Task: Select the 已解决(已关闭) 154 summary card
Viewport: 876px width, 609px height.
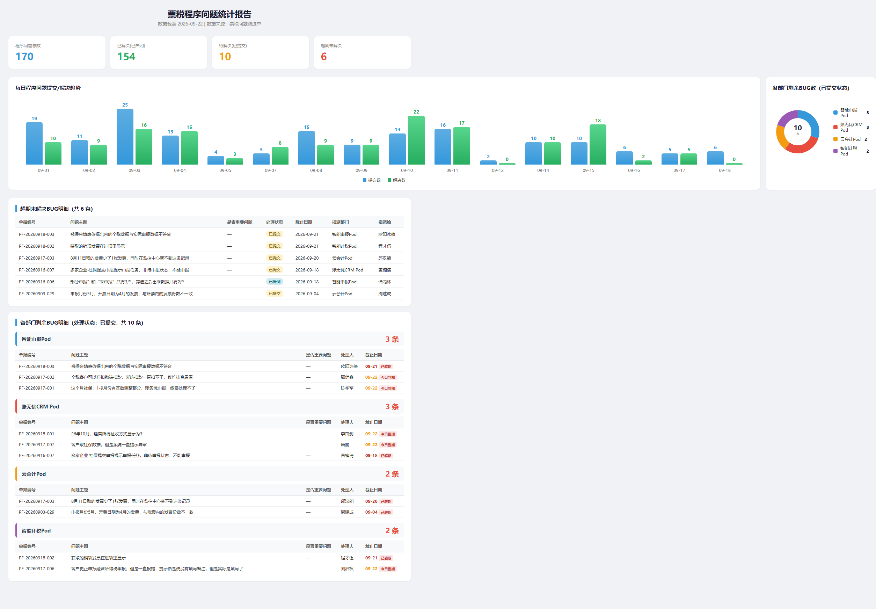Action: click(159, 53)
